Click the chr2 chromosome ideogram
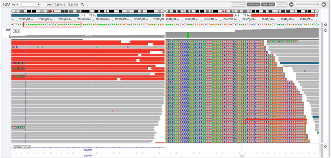This screenshot has height=158, width=331. click(x=242, y=11)
